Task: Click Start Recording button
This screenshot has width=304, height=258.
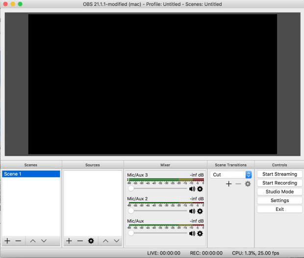Action: tap(279, 183)
